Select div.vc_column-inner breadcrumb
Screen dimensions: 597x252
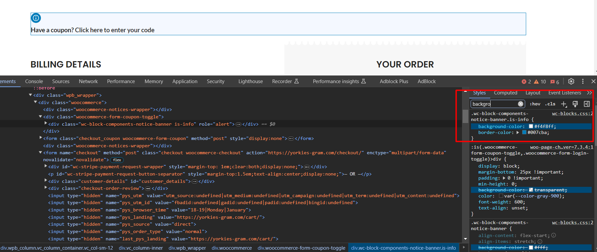[141, 248]
